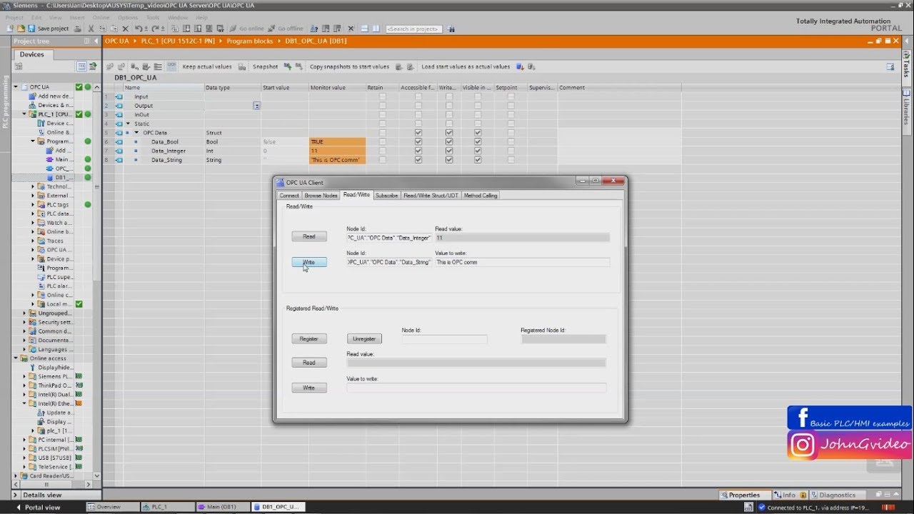Click the Write button beside Data_String node
914x514 pixels.
tap(309, 262)
